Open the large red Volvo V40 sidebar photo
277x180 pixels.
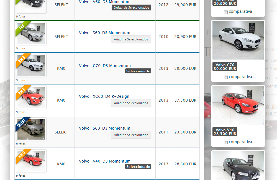pyautogui.click(x=238, y=105)
